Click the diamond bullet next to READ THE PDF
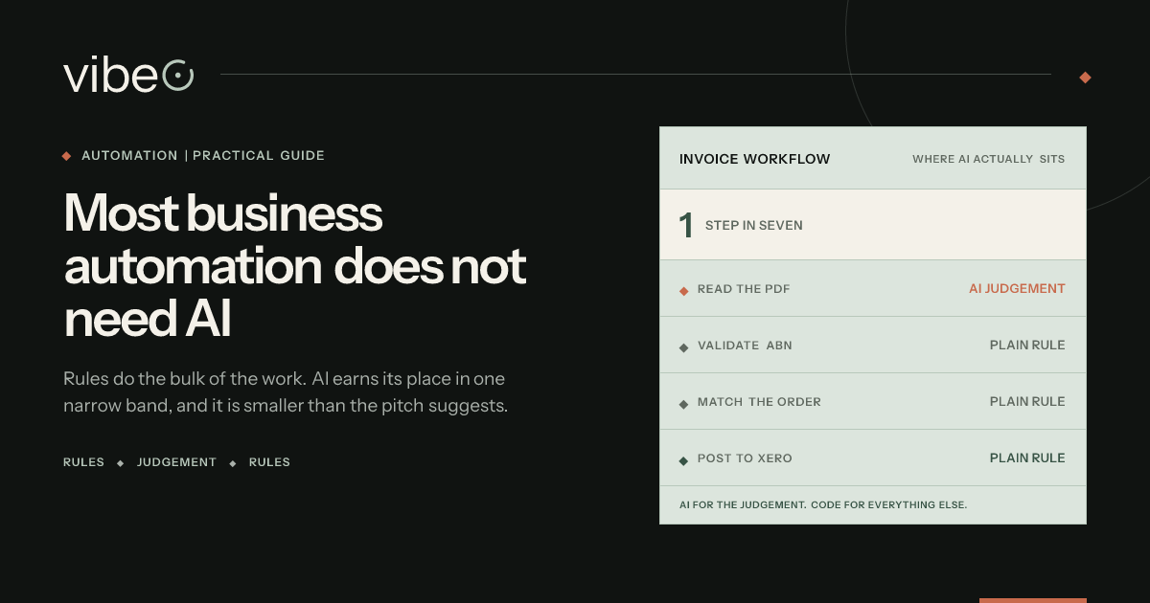 (683, 290)
